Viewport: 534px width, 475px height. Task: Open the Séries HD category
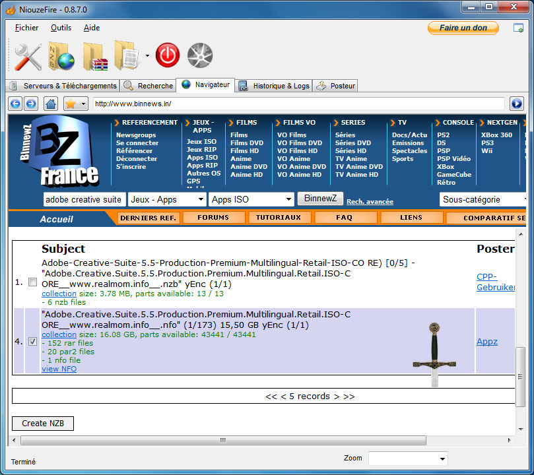(350, 150)
